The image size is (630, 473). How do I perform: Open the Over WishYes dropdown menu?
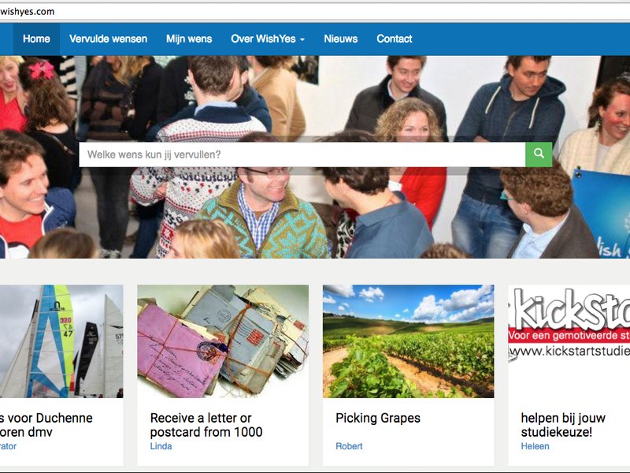(x=268, y=39)
